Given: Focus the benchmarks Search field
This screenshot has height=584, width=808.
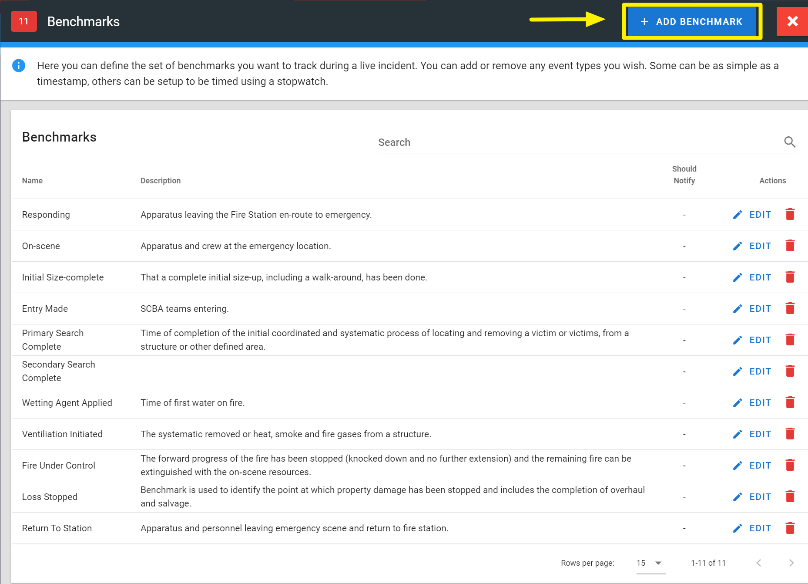Looking at the screenshot, I should (x=579, y=142).
